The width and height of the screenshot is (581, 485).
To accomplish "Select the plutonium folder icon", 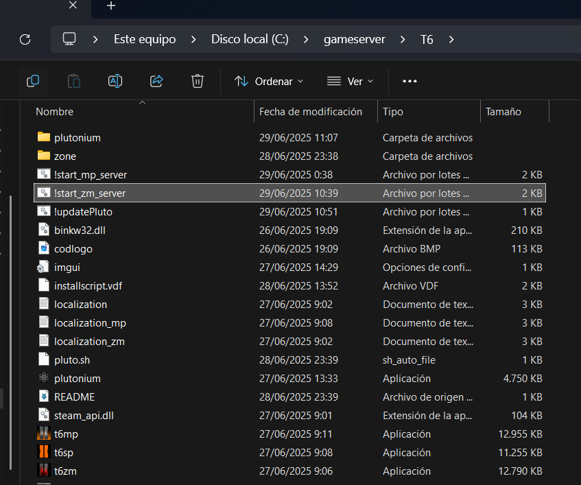I will [x=44, y=137].
